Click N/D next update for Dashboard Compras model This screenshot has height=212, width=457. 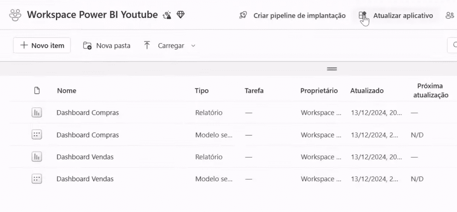[417, 135]
